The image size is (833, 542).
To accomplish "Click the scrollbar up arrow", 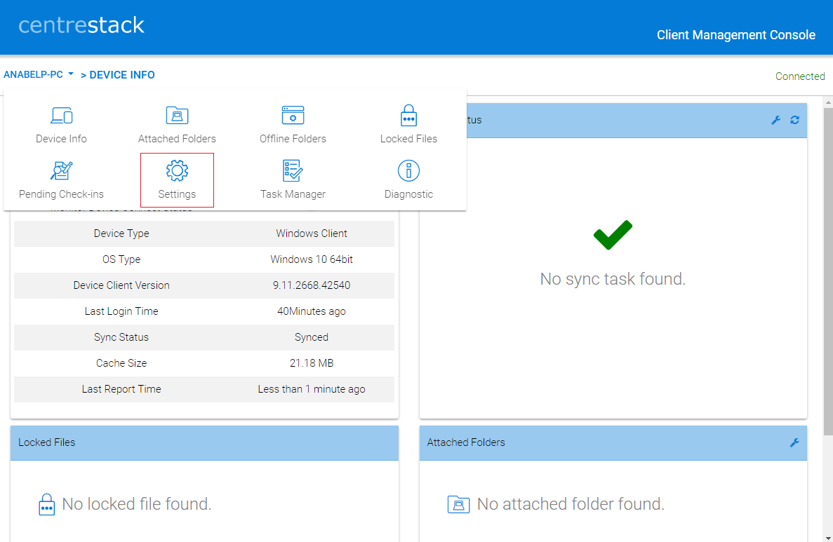I will [828, 102].
